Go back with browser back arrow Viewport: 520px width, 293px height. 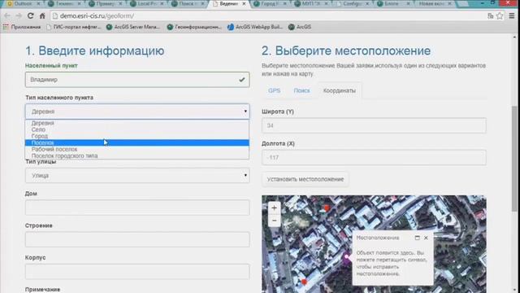7,15
